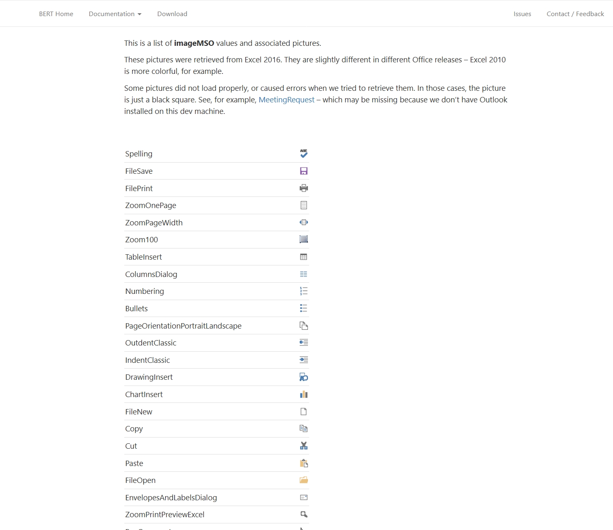Click the Bullets list icon
Image resolution: width=613 pixels, height=530 pixels.
point(304,308)
